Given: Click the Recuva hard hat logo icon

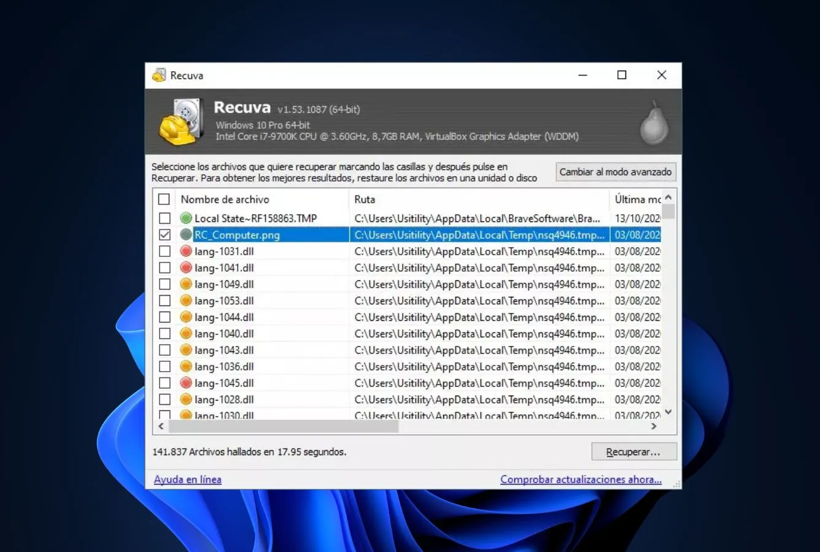Looking at the screenshot, I should click(181, 121).
